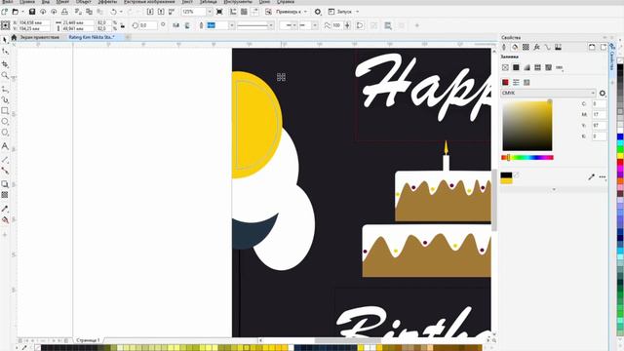This screenshot has height=351, width=624.
Task: Click the Print icon
Action: pos(64,12)
